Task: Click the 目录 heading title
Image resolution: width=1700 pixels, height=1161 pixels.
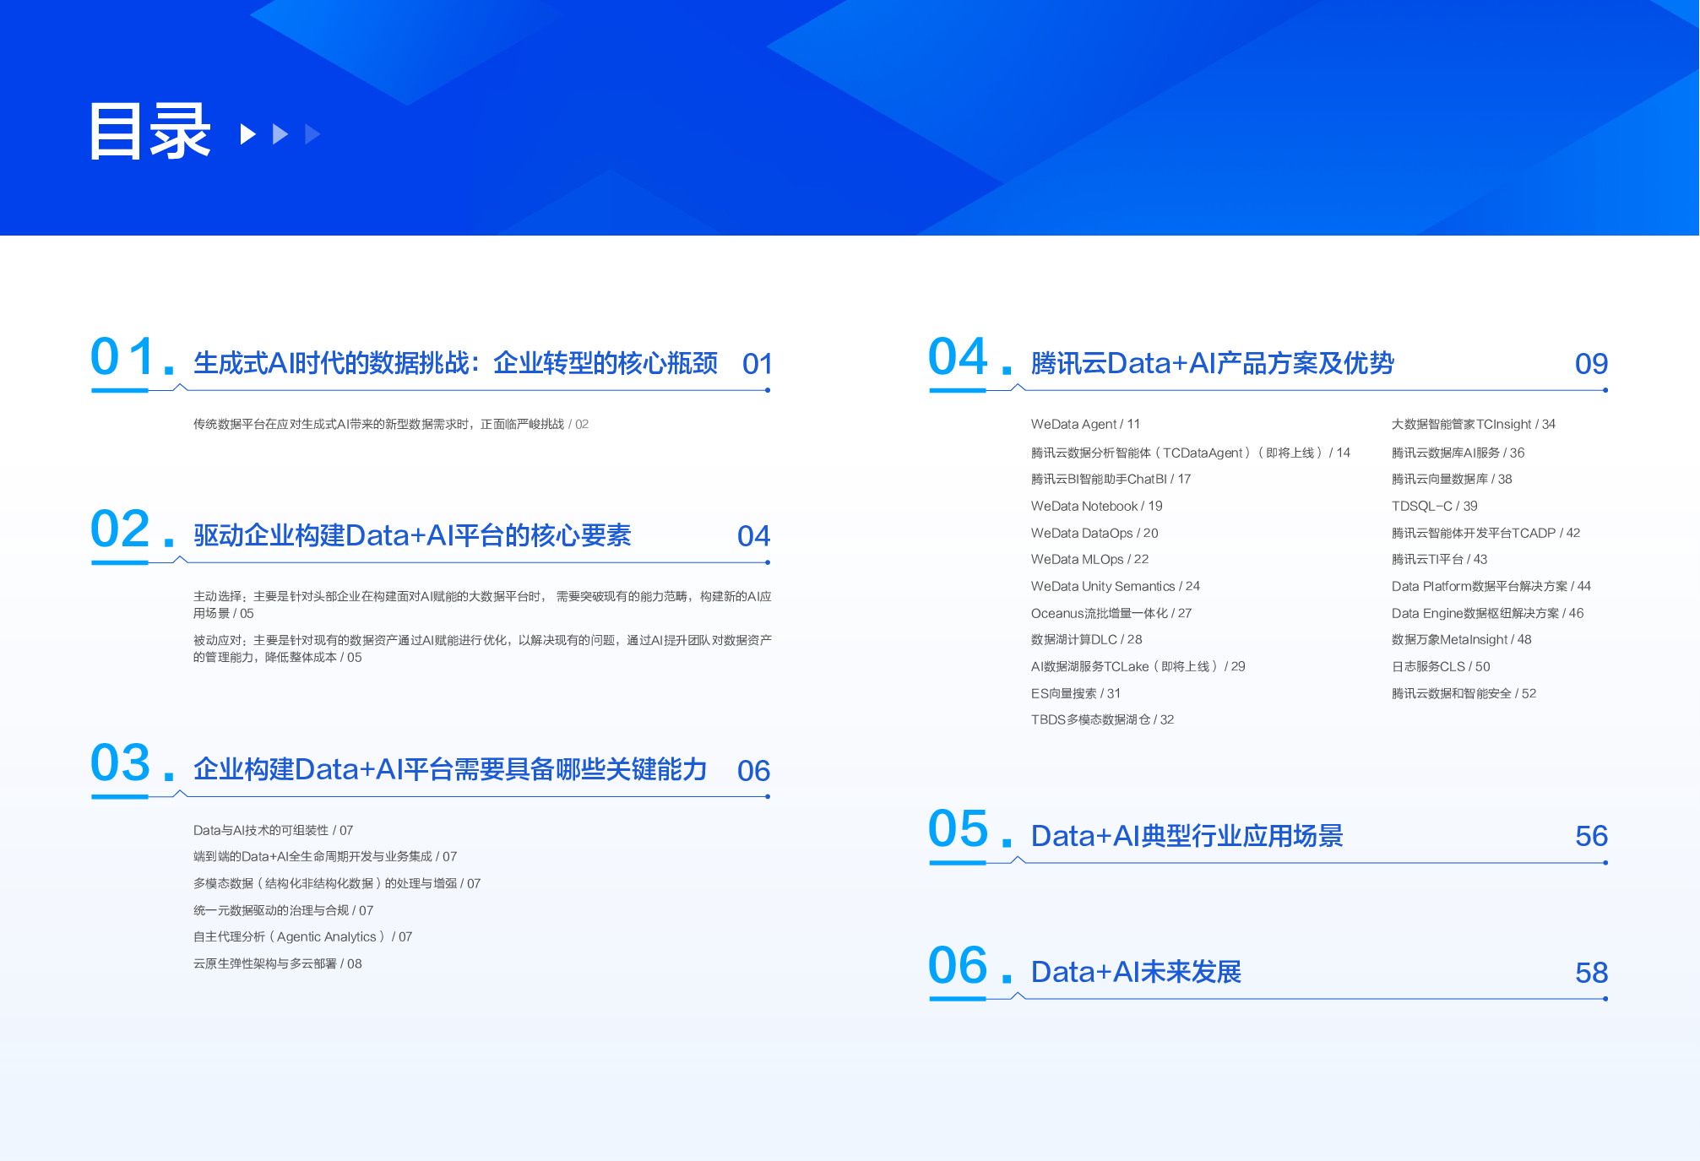Action: click(x=150, y=132)
